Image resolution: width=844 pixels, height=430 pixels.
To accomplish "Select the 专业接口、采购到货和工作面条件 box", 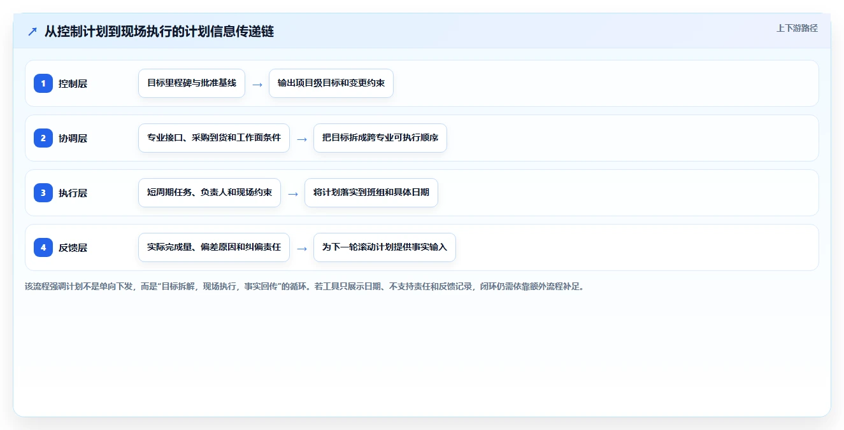I will 214,138.
